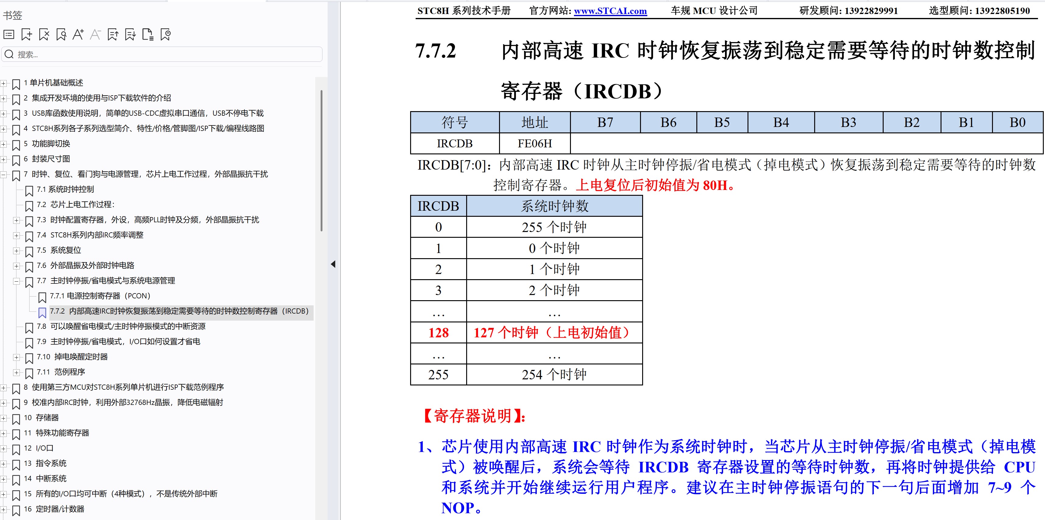Click the 系统时钟数 table header
Image resolution: width=1045 pixels, height=520 pixels.
(554, 206)
